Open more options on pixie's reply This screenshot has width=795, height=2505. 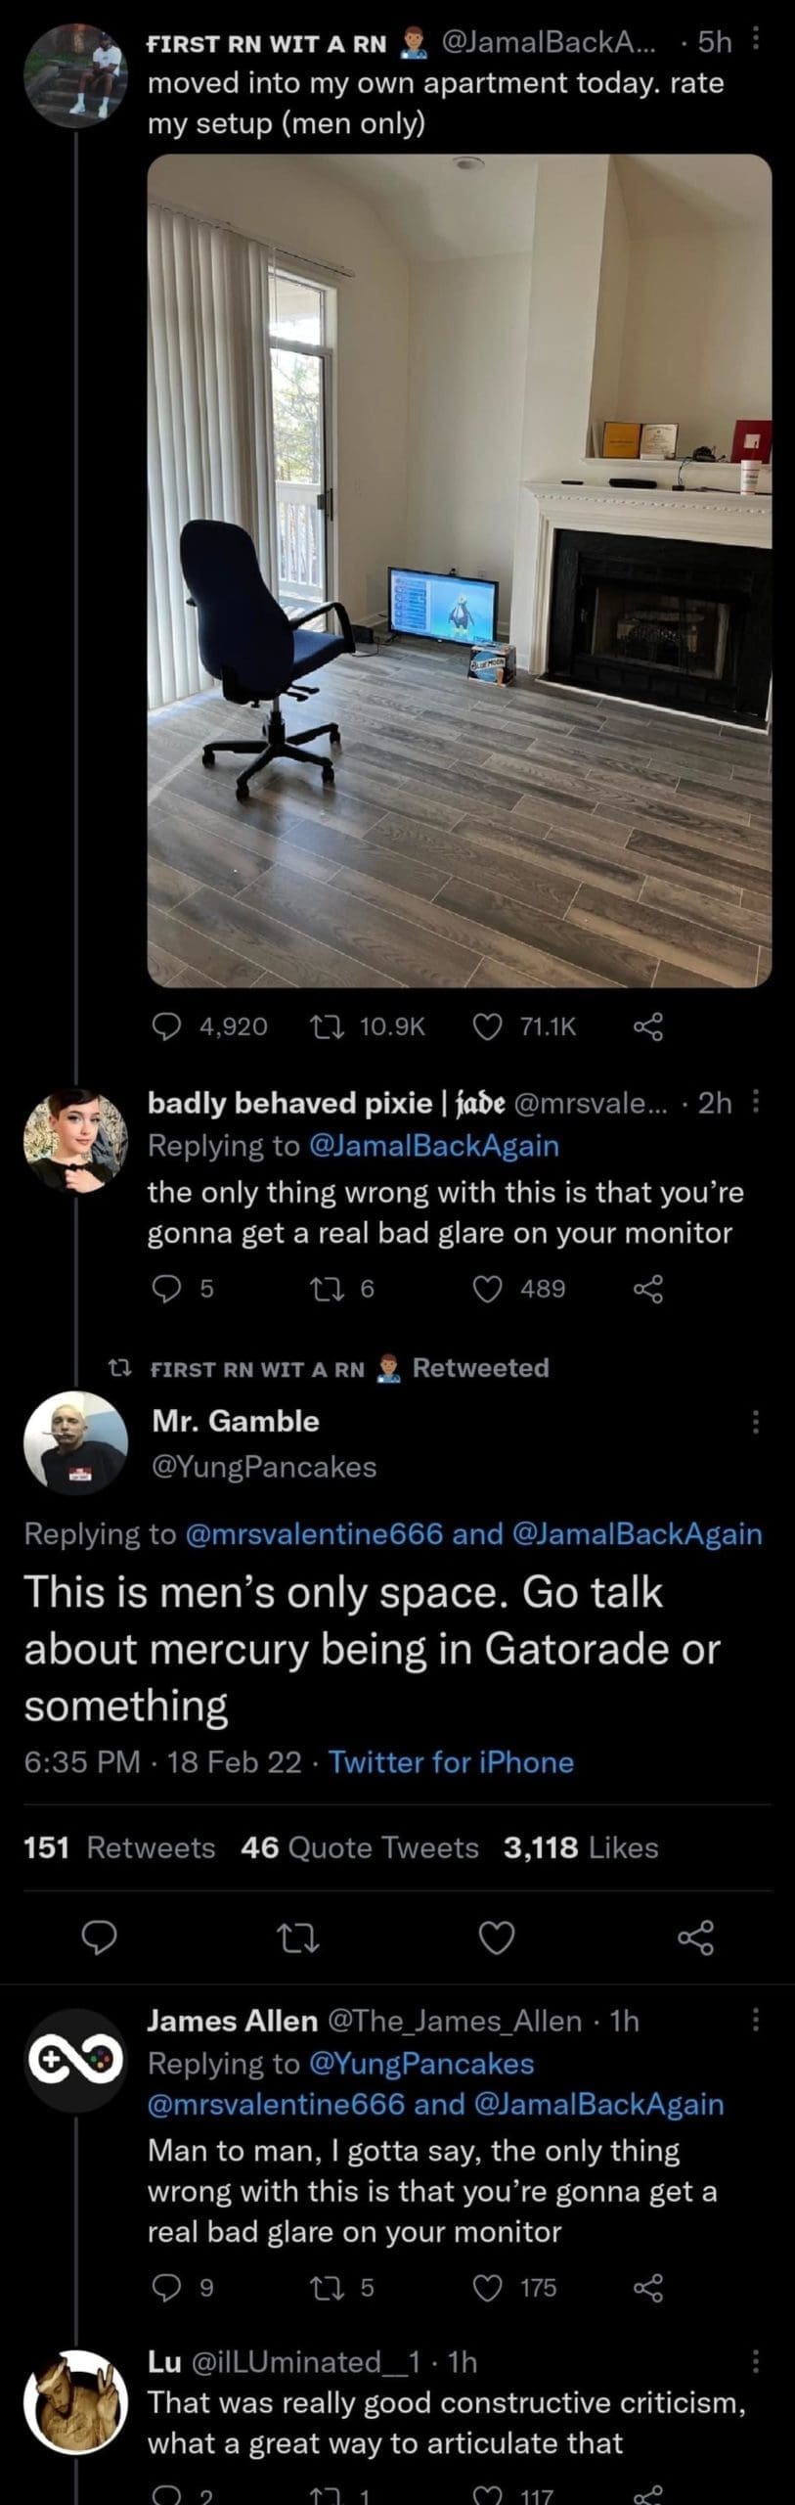[x=755, y=1103]
